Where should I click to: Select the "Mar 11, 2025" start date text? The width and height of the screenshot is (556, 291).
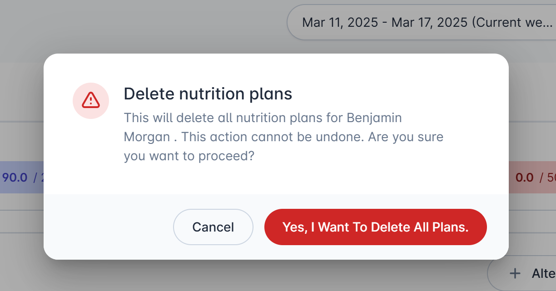point(340,22)
